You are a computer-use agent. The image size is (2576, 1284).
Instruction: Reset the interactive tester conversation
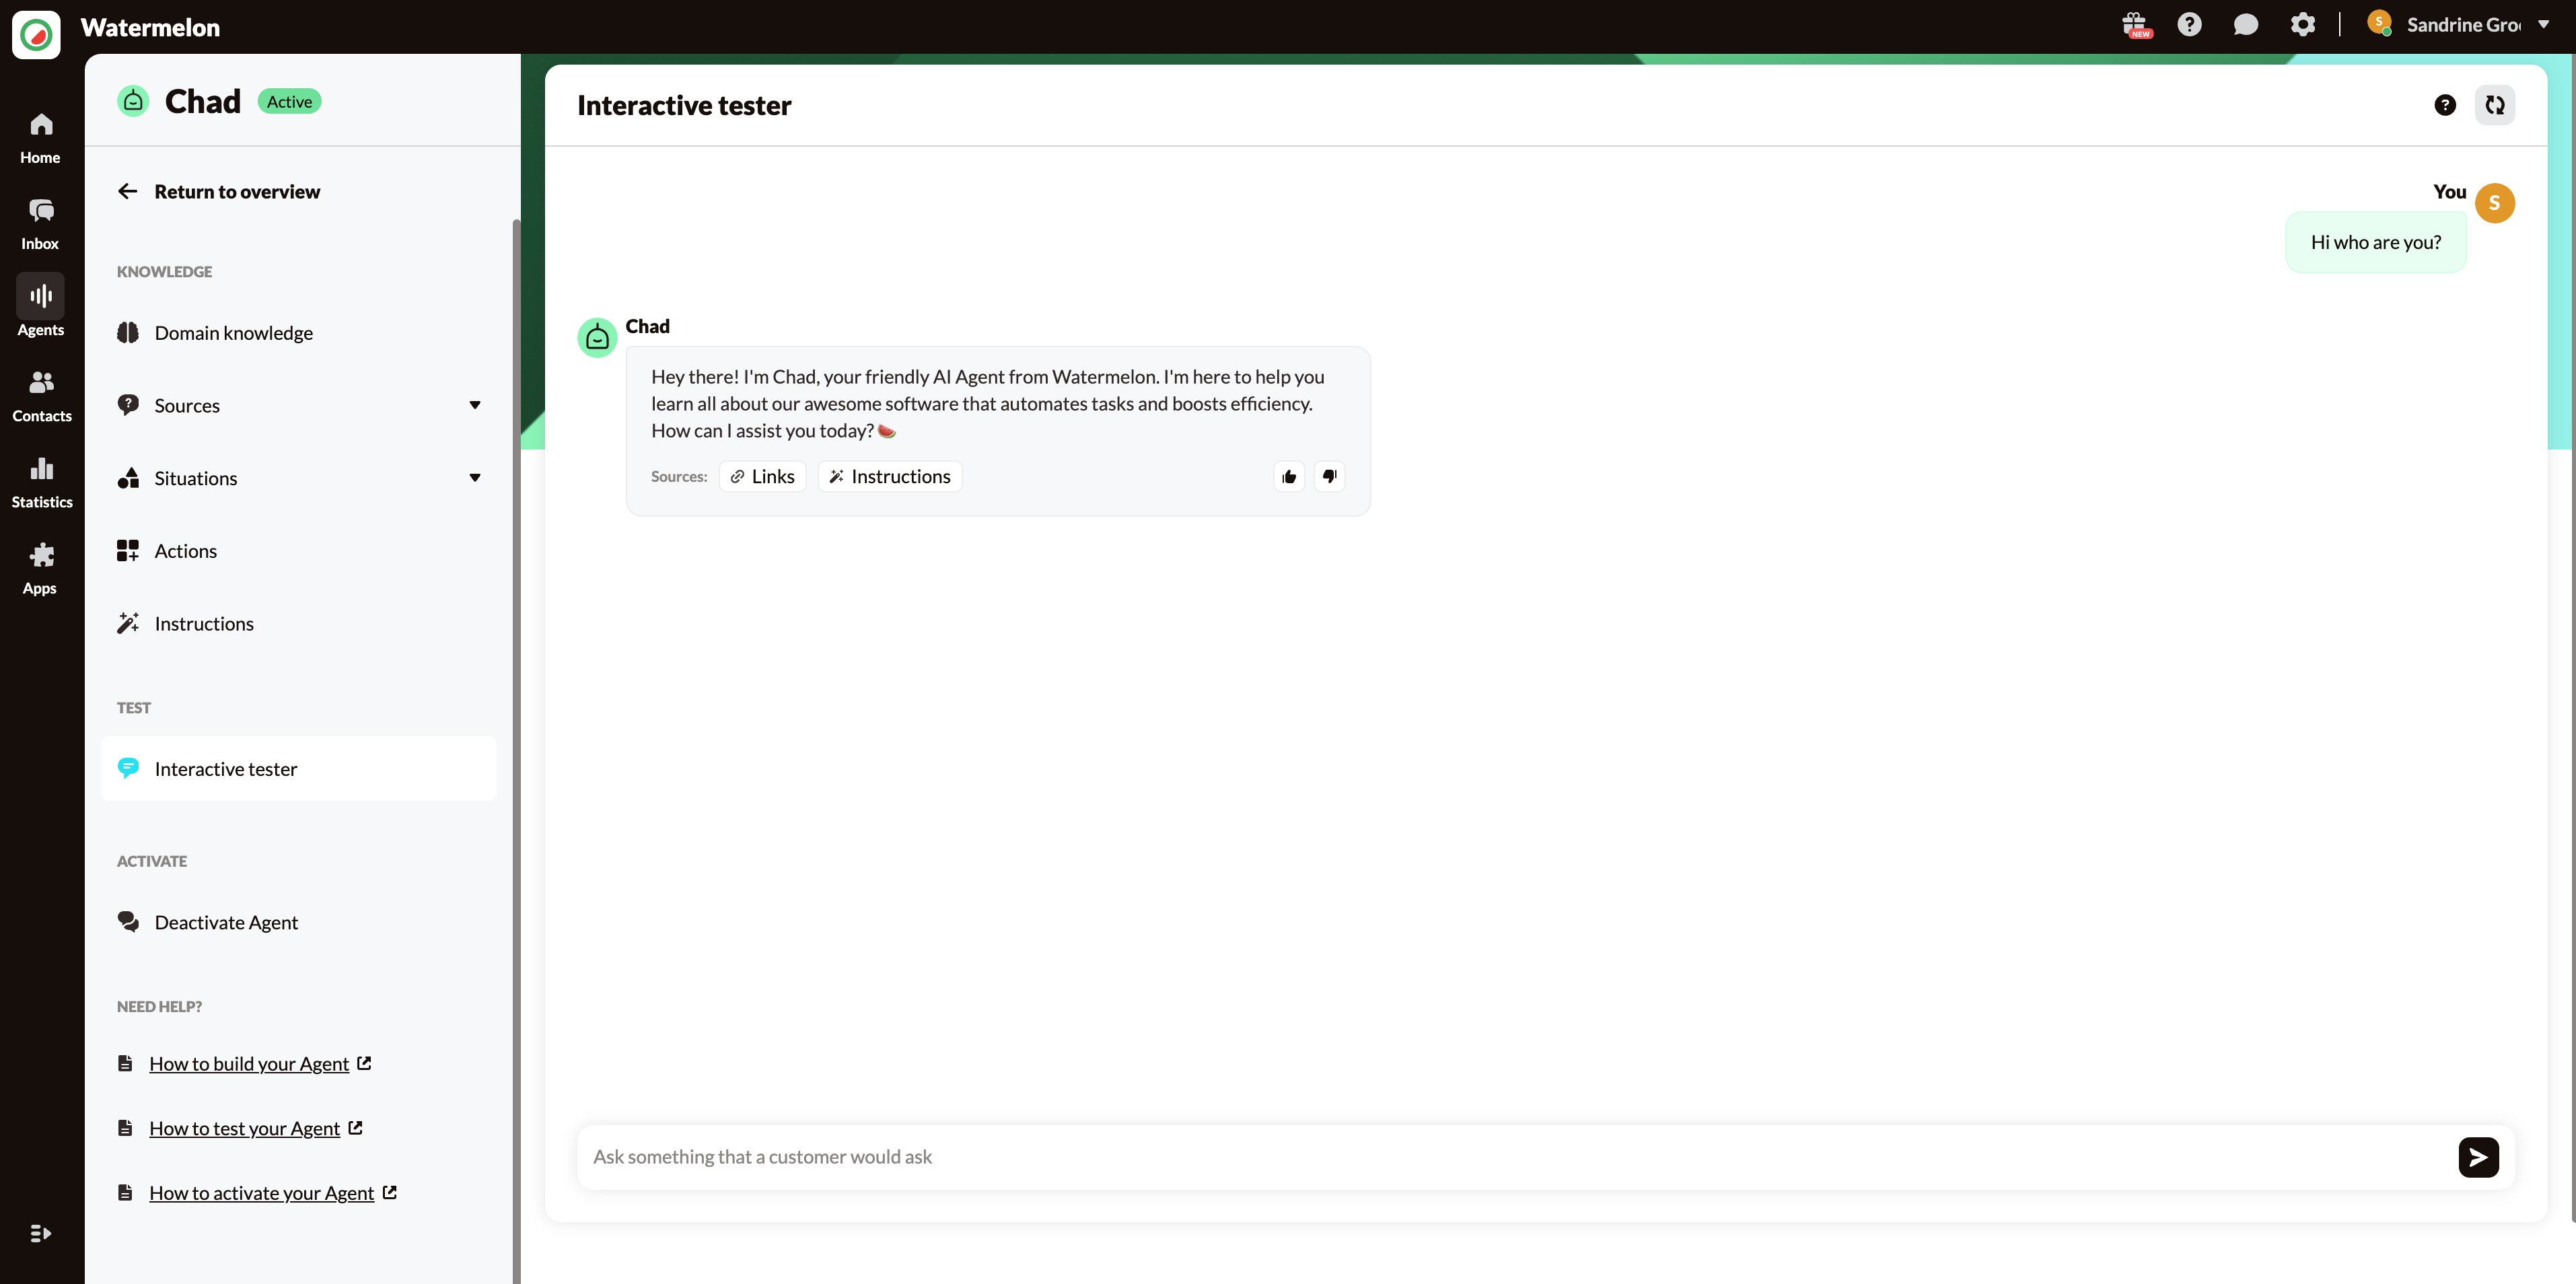pos(2495,105)
